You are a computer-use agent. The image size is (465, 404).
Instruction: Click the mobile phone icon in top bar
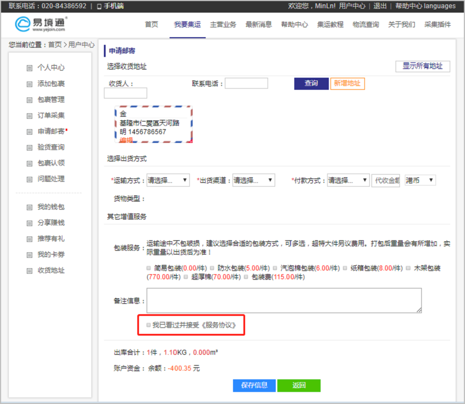coord(99,6)
